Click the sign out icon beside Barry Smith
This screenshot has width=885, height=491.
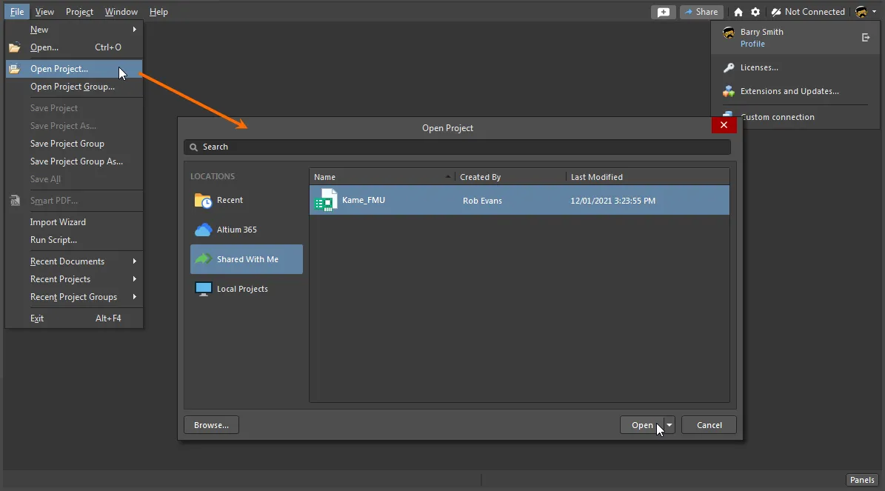[865, 37]
